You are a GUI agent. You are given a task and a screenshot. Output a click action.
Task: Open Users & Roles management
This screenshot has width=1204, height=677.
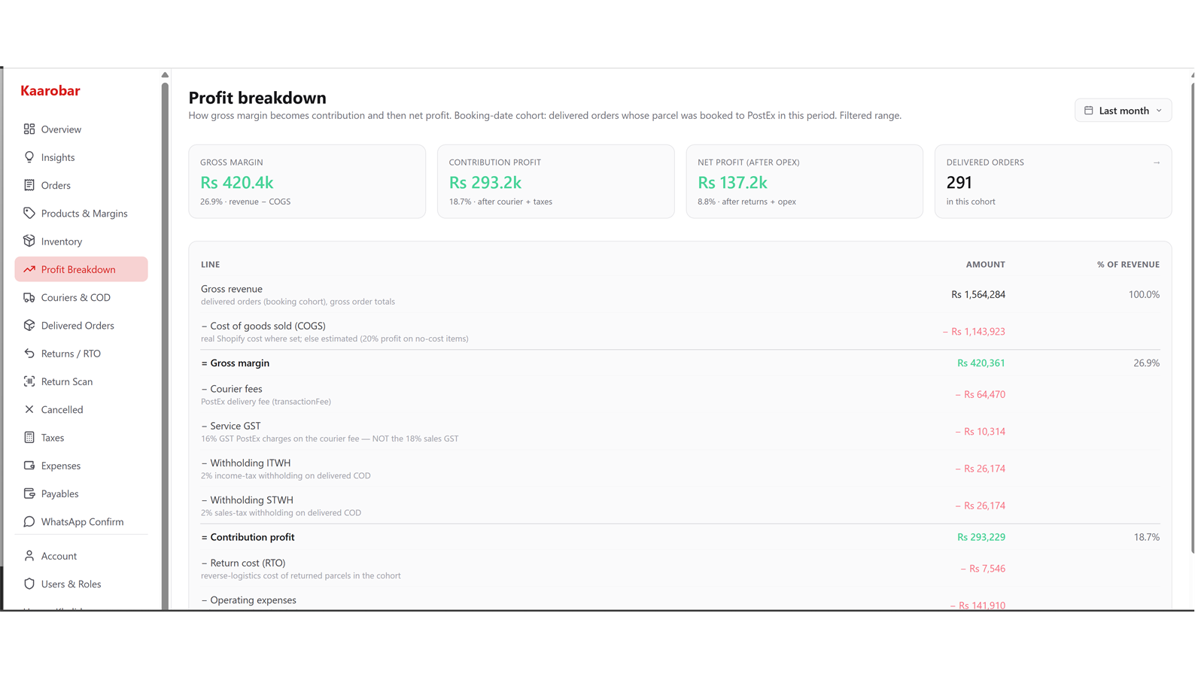(x=81, y=584)
